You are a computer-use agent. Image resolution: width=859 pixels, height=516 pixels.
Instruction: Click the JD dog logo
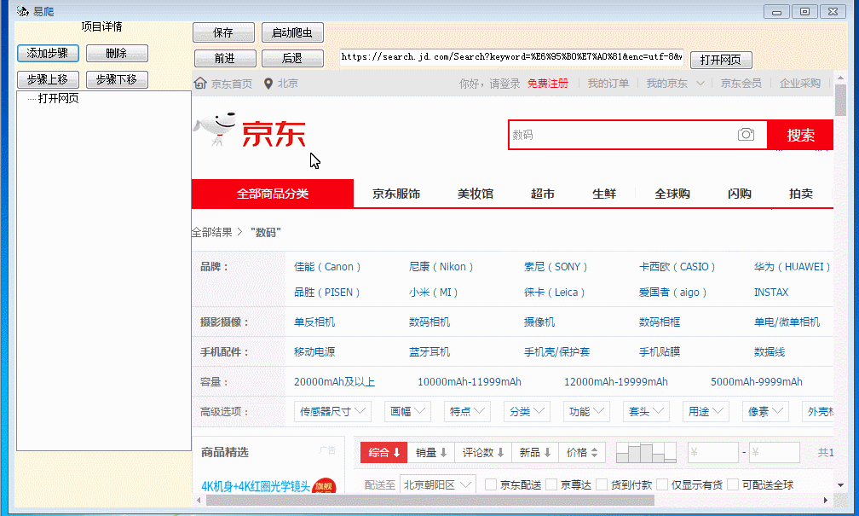[215, 130]
